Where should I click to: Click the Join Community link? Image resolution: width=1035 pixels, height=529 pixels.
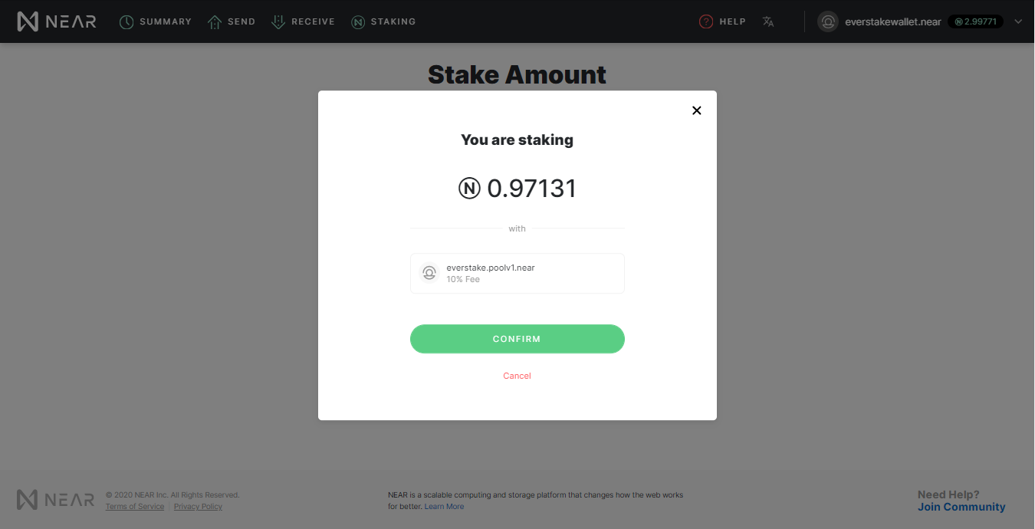[961, 507]
